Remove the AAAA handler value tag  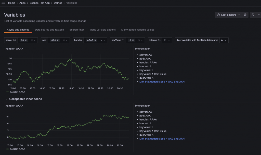pos(95,40)
